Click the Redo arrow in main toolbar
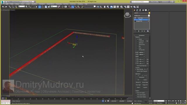 click(6, 7)
